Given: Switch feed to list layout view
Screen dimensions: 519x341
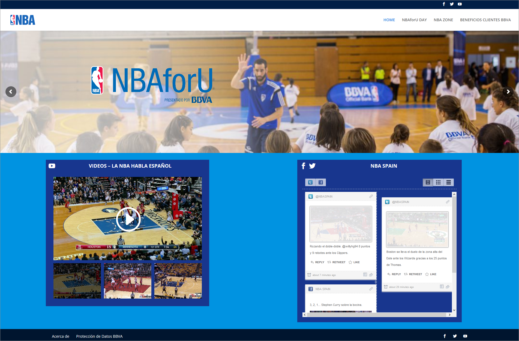Looking at the screenshot, I should tap(449, 182).
